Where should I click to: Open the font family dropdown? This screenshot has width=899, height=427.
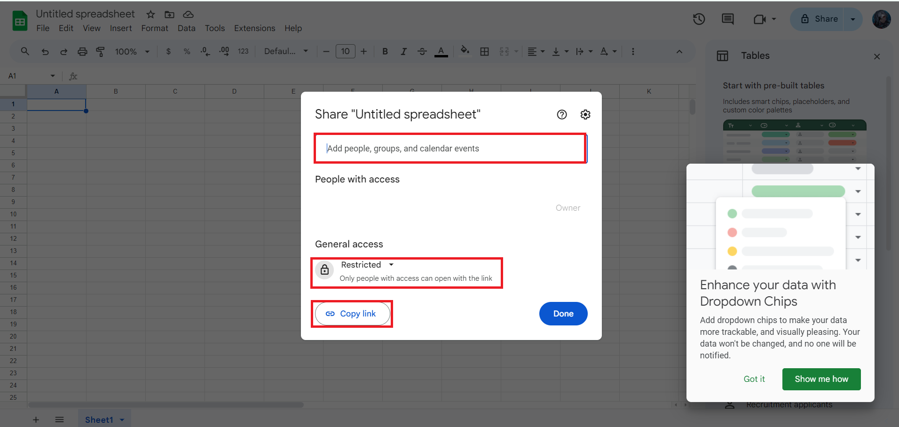point(286,51)
